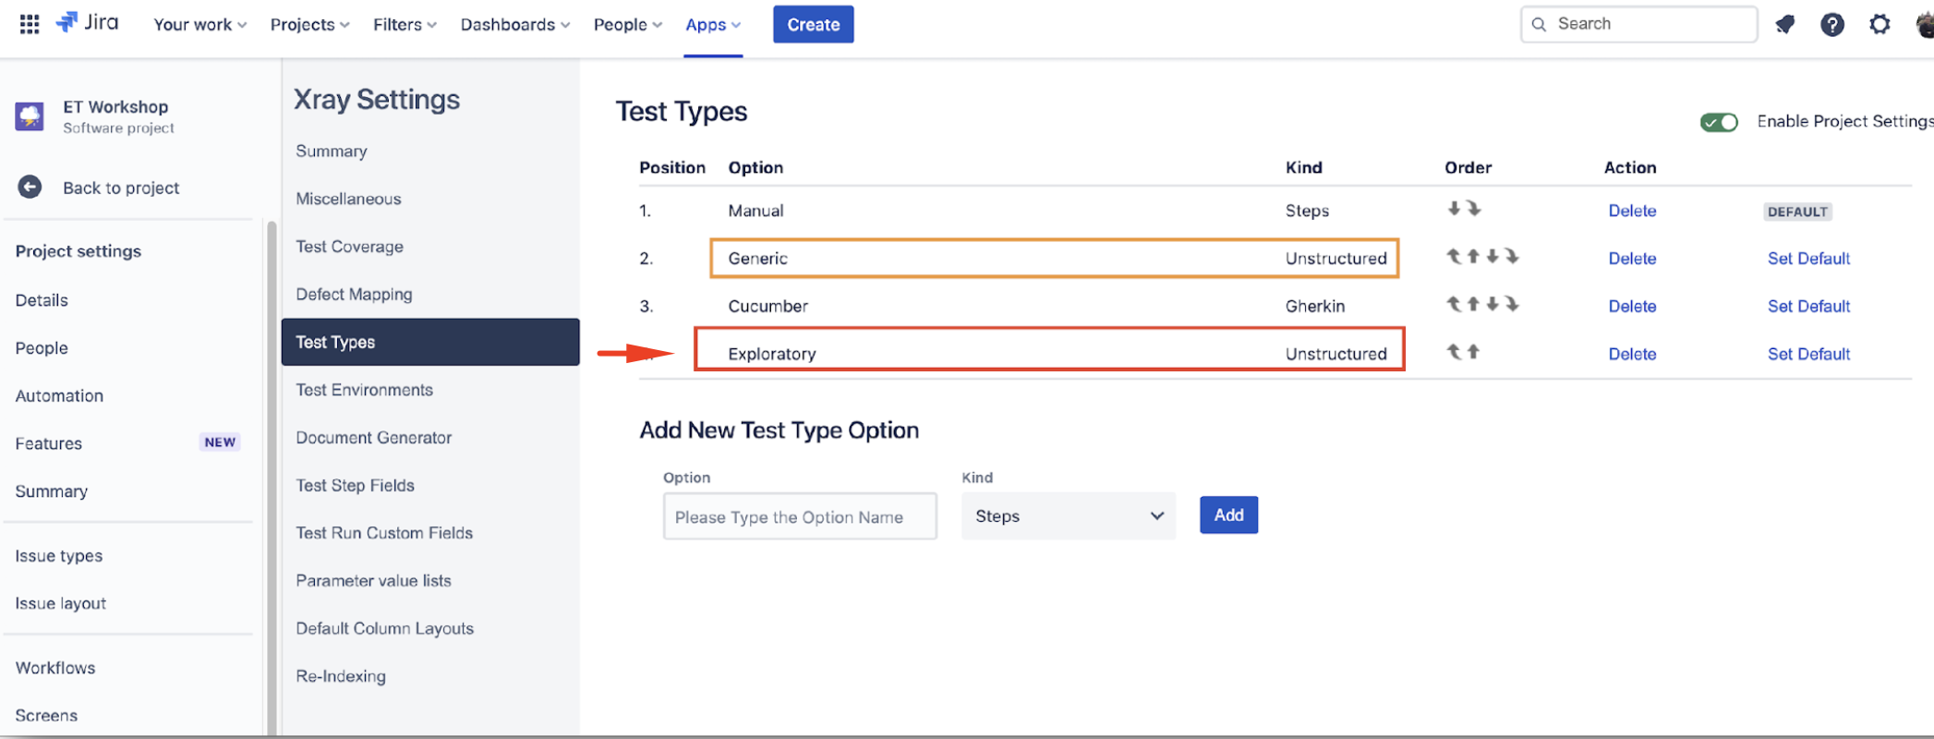Open Test Run Custom Fields

point(384,533)
